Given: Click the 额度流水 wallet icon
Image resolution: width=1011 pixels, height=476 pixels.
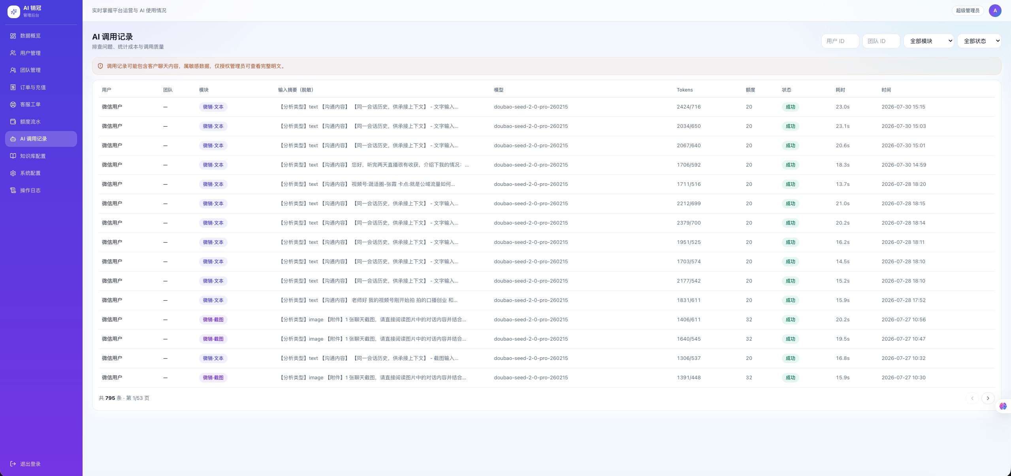Looking at the screenshot, I should 13,122.
